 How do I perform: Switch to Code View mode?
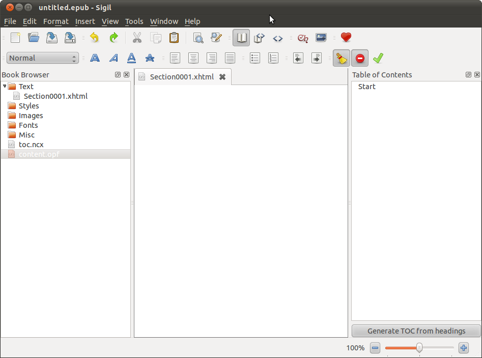[x=277, y=38]
